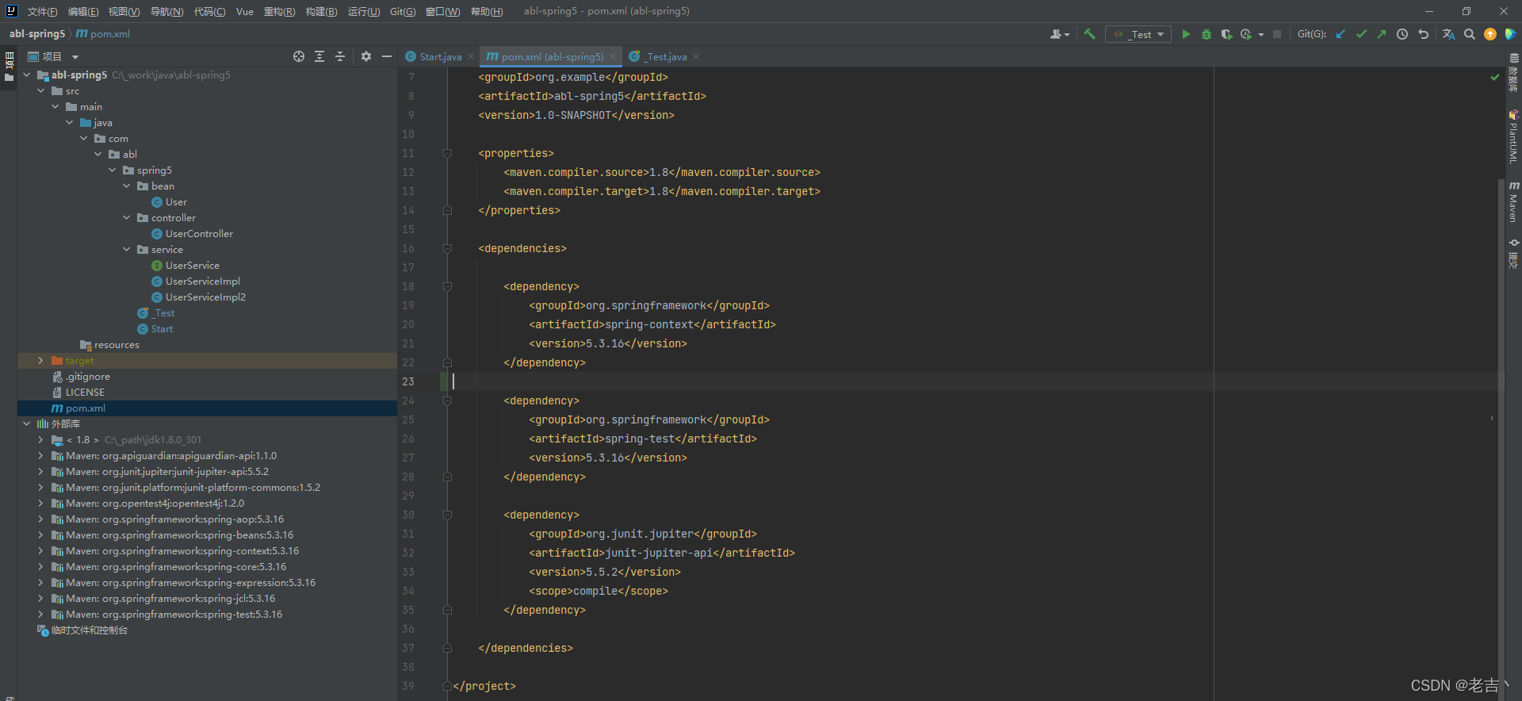Click line number 39 in gutter
Image resolution: width=1522 pixels, height=701 pixels.
pyautogui.click(x=407, y=686)
